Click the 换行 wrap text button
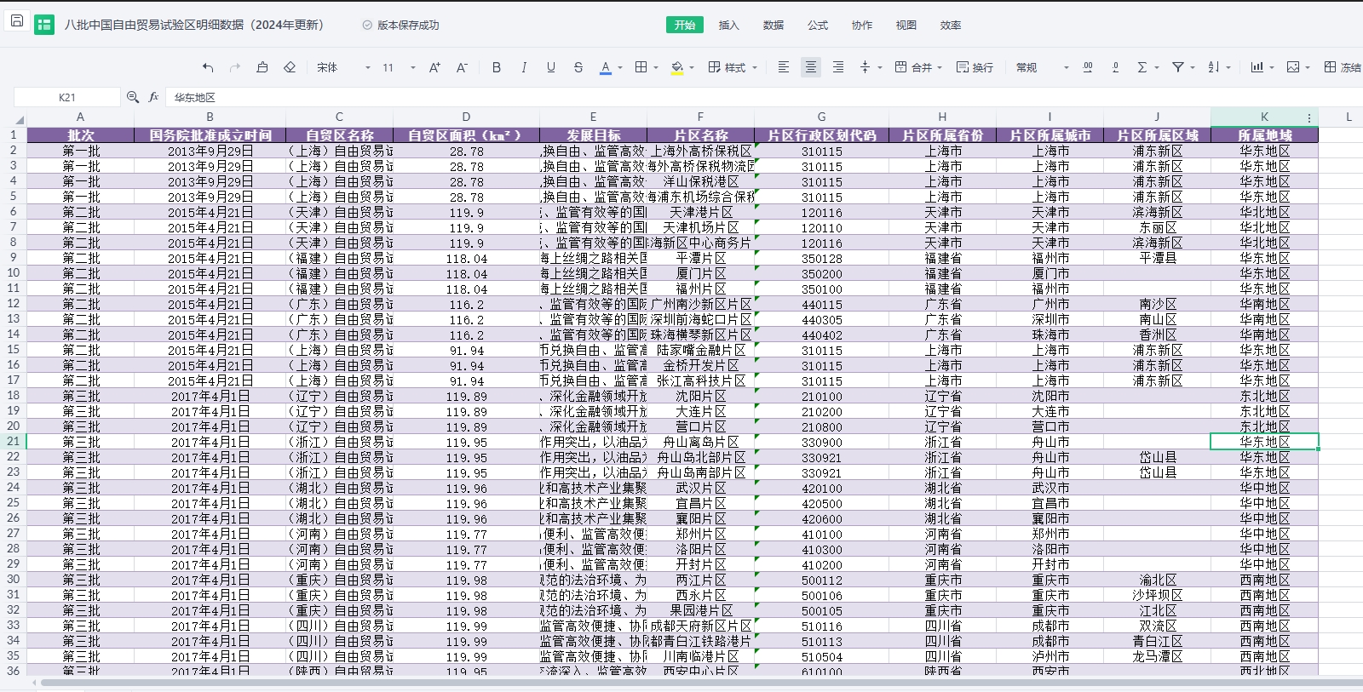 tap(975, 67)
